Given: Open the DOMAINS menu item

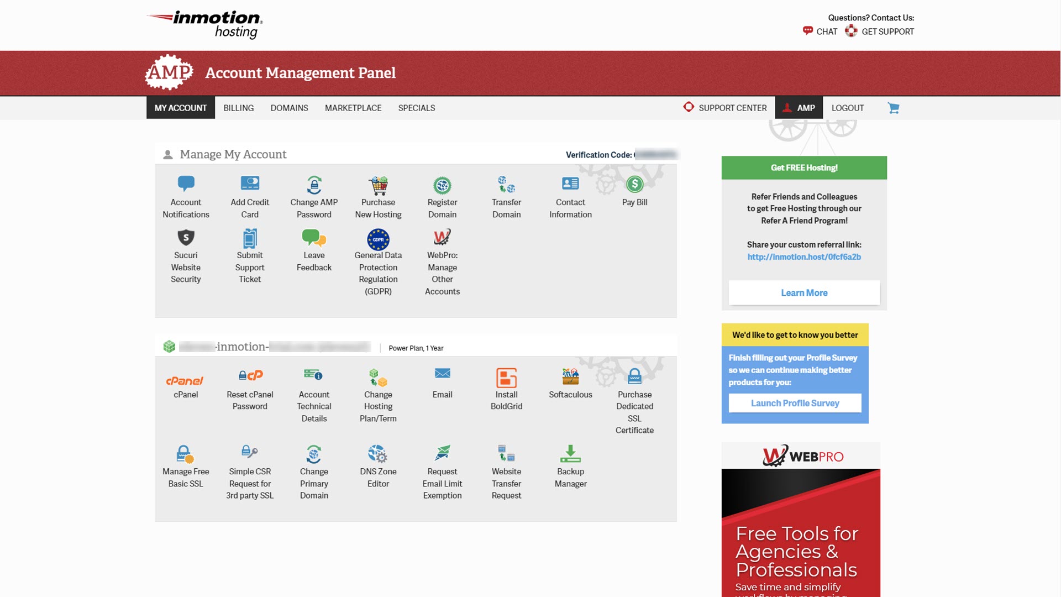Looking at the screenshot, I should coord(290,108).
